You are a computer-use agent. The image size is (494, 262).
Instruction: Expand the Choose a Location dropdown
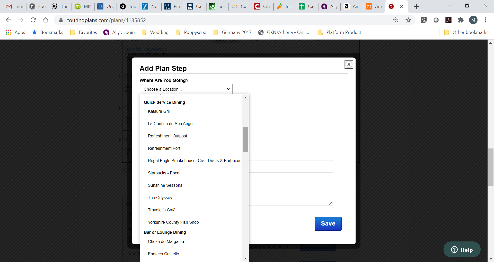point(186,89)
